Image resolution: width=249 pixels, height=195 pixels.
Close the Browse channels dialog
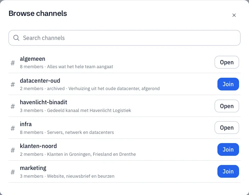(x=234, y=15)
